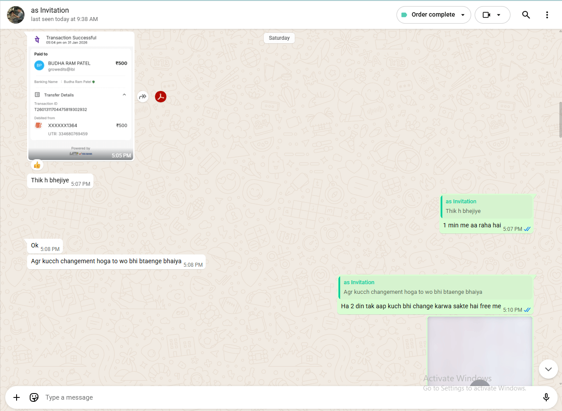The height and width of the screenshot is (411, 562).
Task: Open the as Invitation contact profile picture
Action: 16,15
